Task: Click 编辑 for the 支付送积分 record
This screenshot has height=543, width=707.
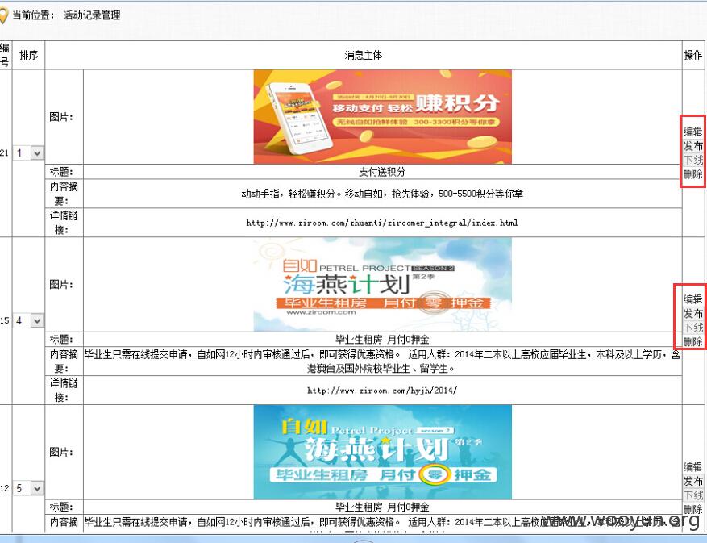Action: 693,132
